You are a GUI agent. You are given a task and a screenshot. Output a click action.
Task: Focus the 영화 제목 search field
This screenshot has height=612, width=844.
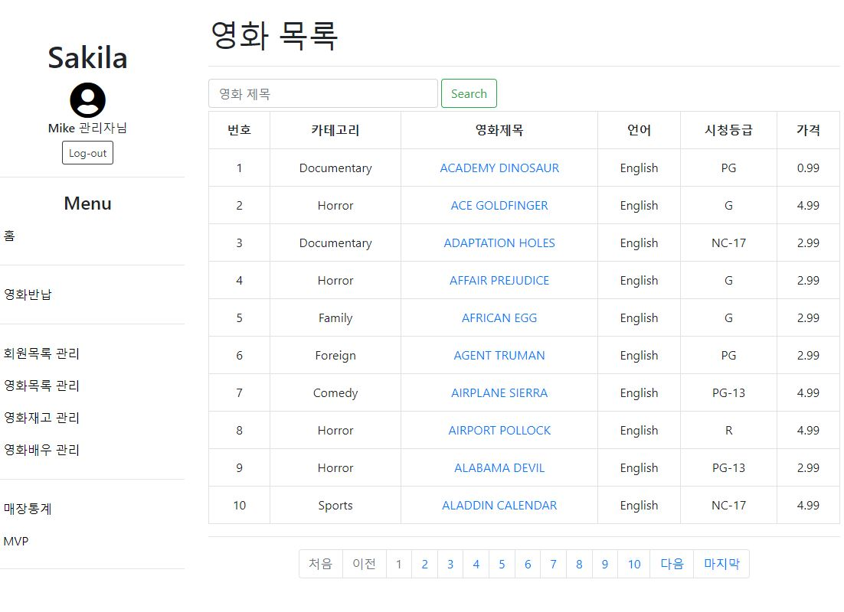tap(323, 93)
